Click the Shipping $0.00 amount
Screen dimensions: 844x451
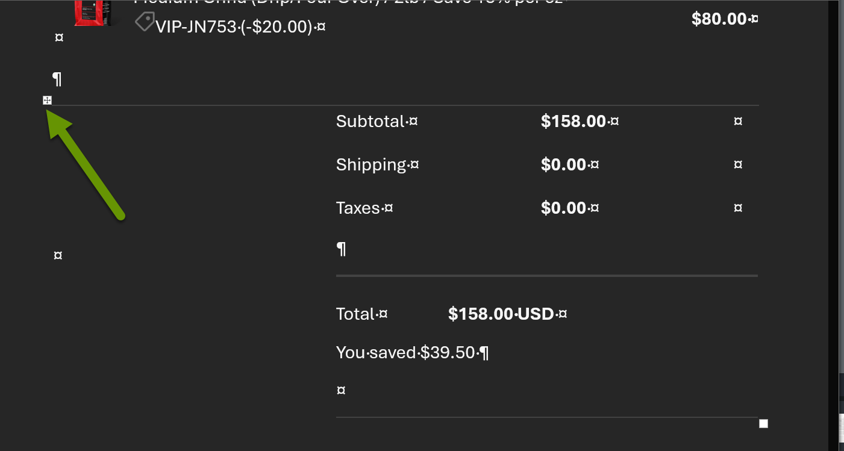[x=564, y=165]
